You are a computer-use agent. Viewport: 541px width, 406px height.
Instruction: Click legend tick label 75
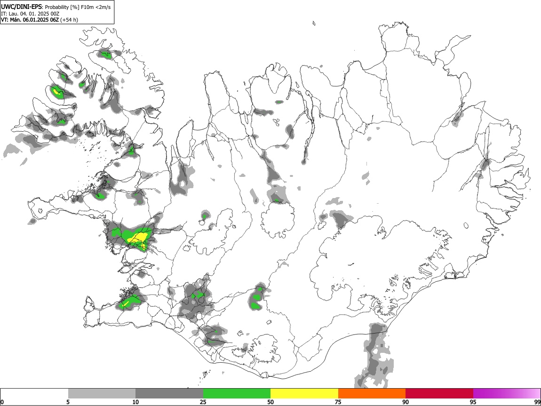pos(338,402)
